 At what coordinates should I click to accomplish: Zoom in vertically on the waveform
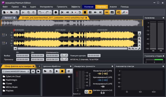coord(139,39)
